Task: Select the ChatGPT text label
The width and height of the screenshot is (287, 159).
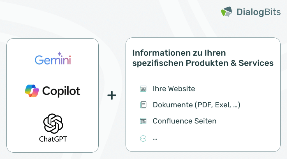Action: pyautogui.click(x=53, y=139)
